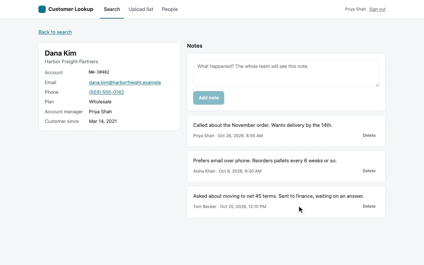Click the note about net 45 terms
Screen dimensions: 424x265
[279, 196]
